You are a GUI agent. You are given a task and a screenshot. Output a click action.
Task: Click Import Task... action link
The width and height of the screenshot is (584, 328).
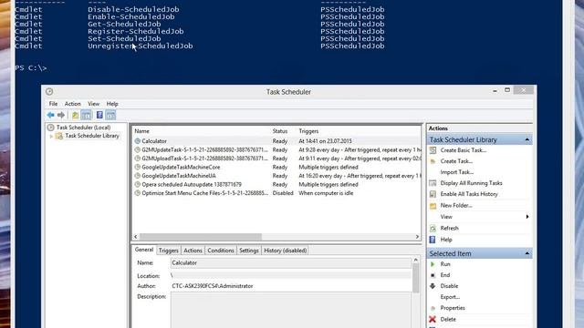coord(456,172)
